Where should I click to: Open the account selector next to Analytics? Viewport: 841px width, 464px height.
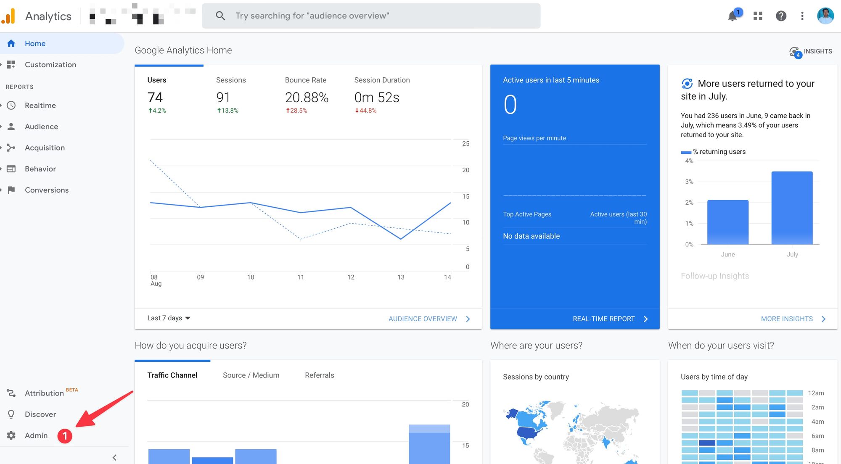(142, 16)
